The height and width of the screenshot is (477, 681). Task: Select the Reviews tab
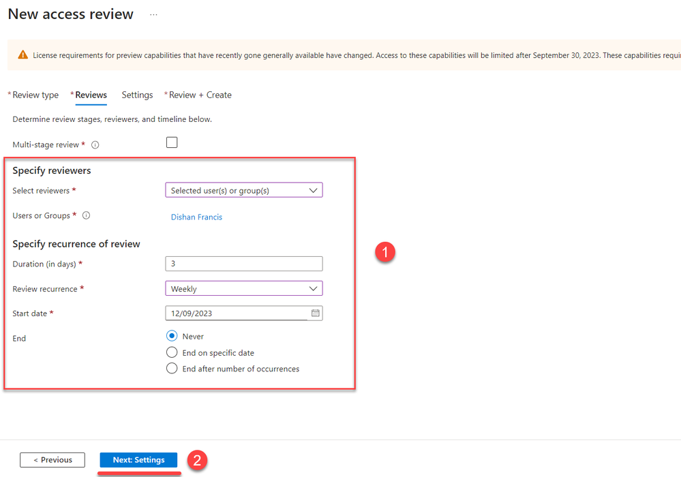tap(91, 95)
